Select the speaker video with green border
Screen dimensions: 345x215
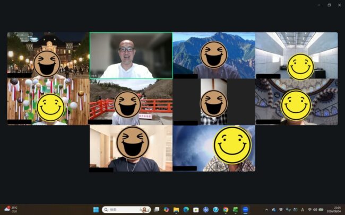tap(131, 56)
